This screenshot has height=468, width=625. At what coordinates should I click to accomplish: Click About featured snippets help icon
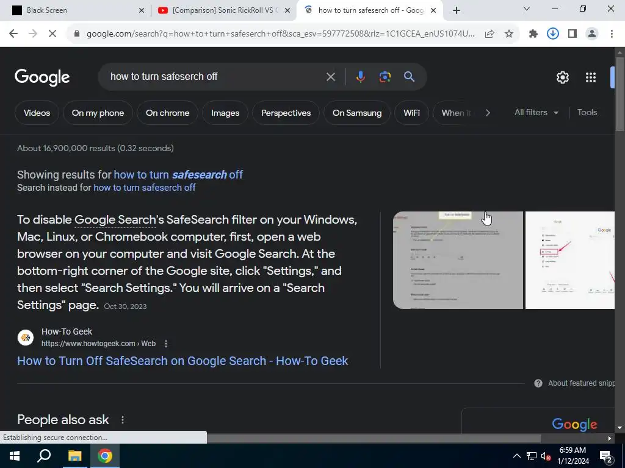point(538,383)
